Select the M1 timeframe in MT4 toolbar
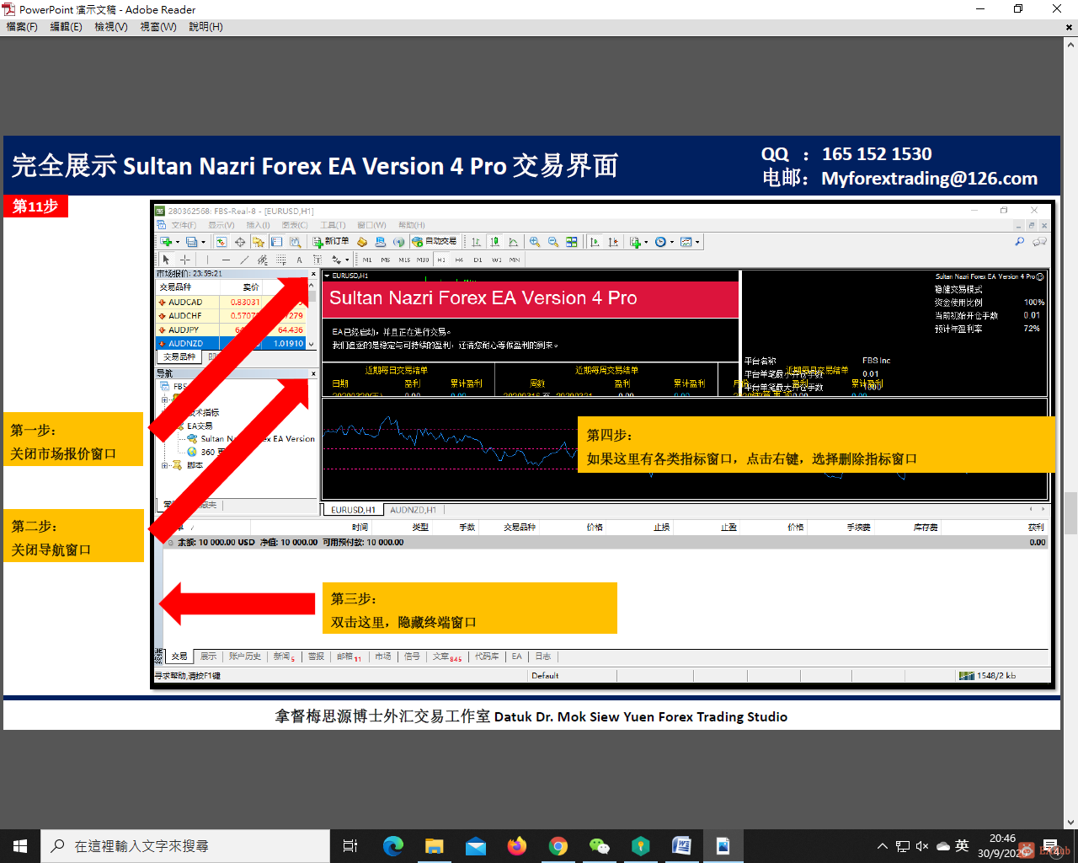Viewport: 1078px width, 863px height. coord(367,260)
